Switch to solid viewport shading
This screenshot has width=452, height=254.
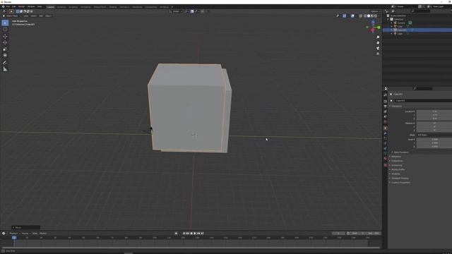(369, 16)
